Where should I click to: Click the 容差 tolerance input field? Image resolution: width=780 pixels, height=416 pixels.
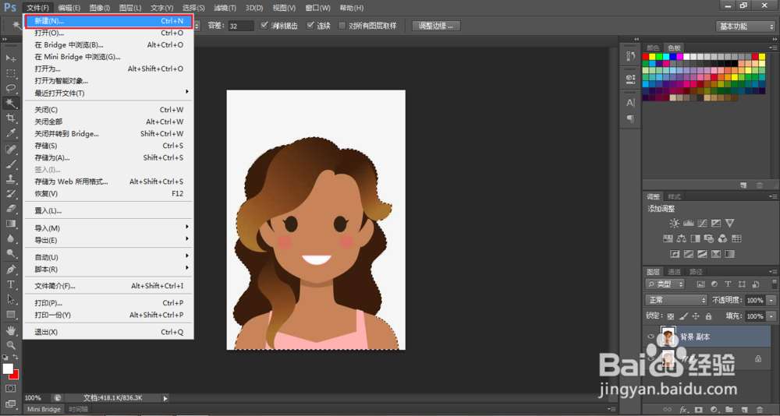(241, 26)
